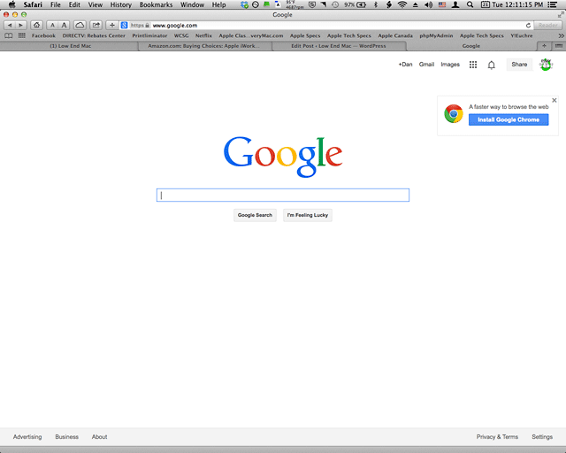Open the History menu

(120, 4)
